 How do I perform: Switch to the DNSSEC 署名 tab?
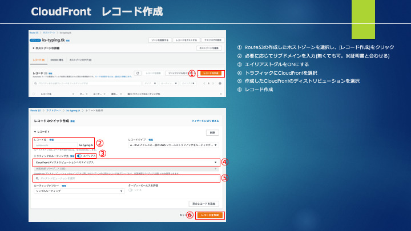[x=57, y=60]
